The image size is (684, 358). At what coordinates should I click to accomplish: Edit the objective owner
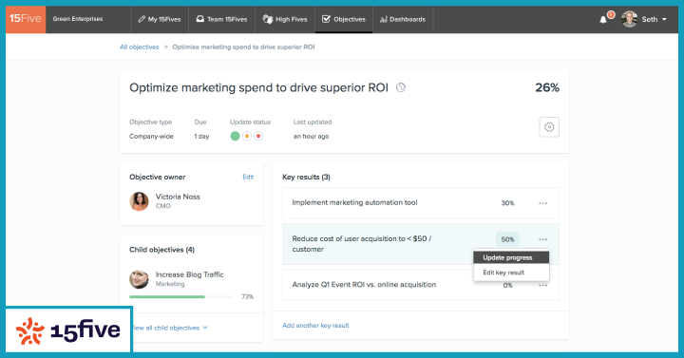click(248, 177)
